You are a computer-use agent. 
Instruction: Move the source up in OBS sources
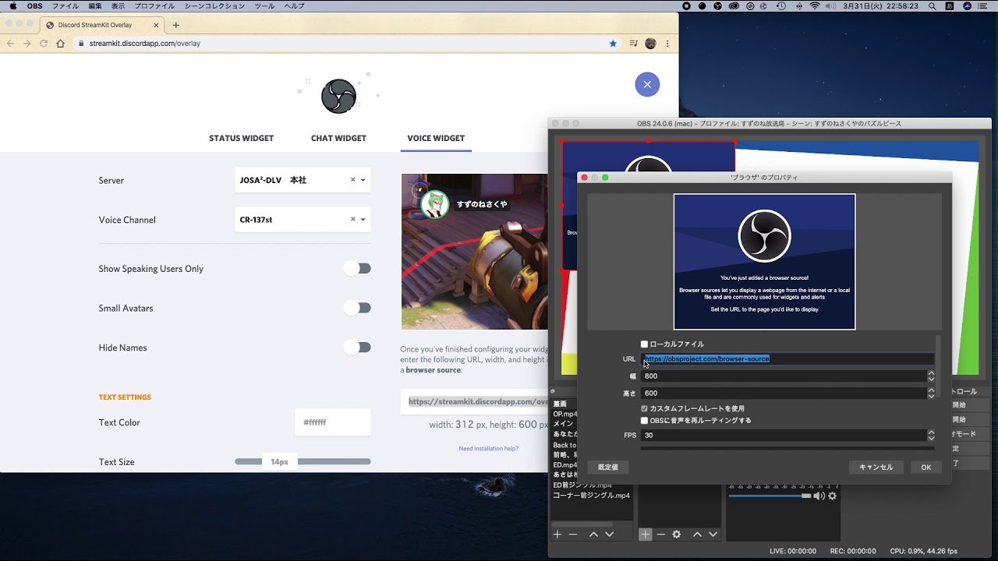click(697, 535)
